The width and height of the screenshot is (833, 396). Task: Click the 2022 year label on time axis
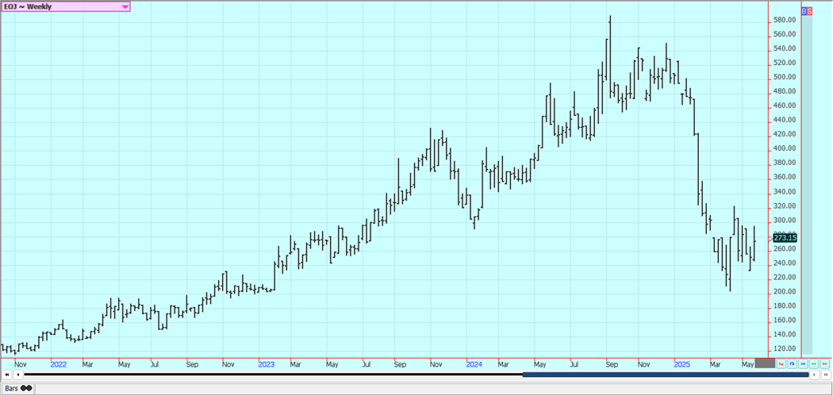[59, 364]
